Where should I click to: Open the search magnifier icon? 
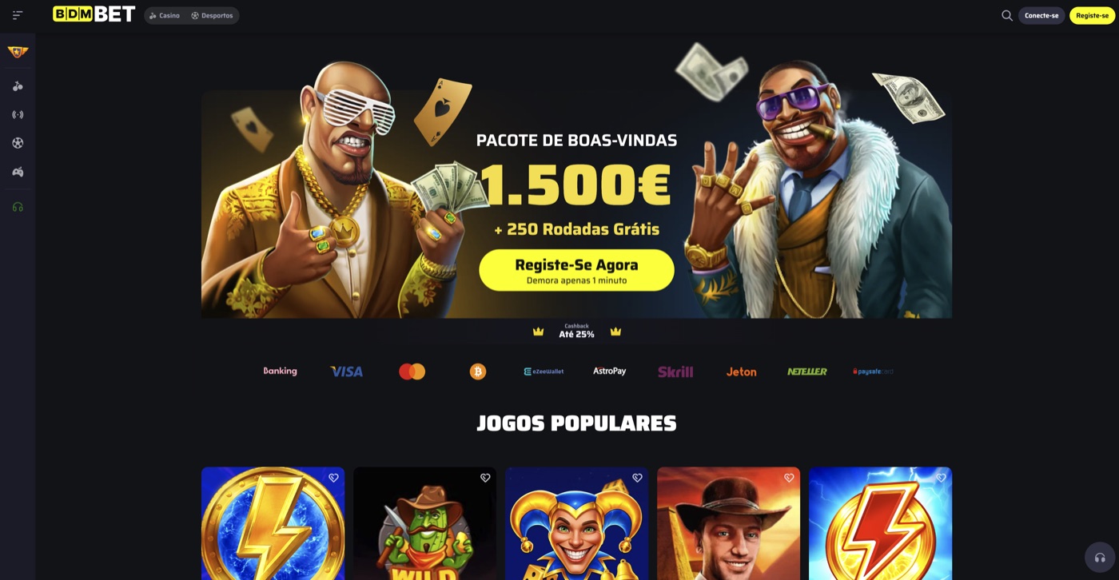1007,15
